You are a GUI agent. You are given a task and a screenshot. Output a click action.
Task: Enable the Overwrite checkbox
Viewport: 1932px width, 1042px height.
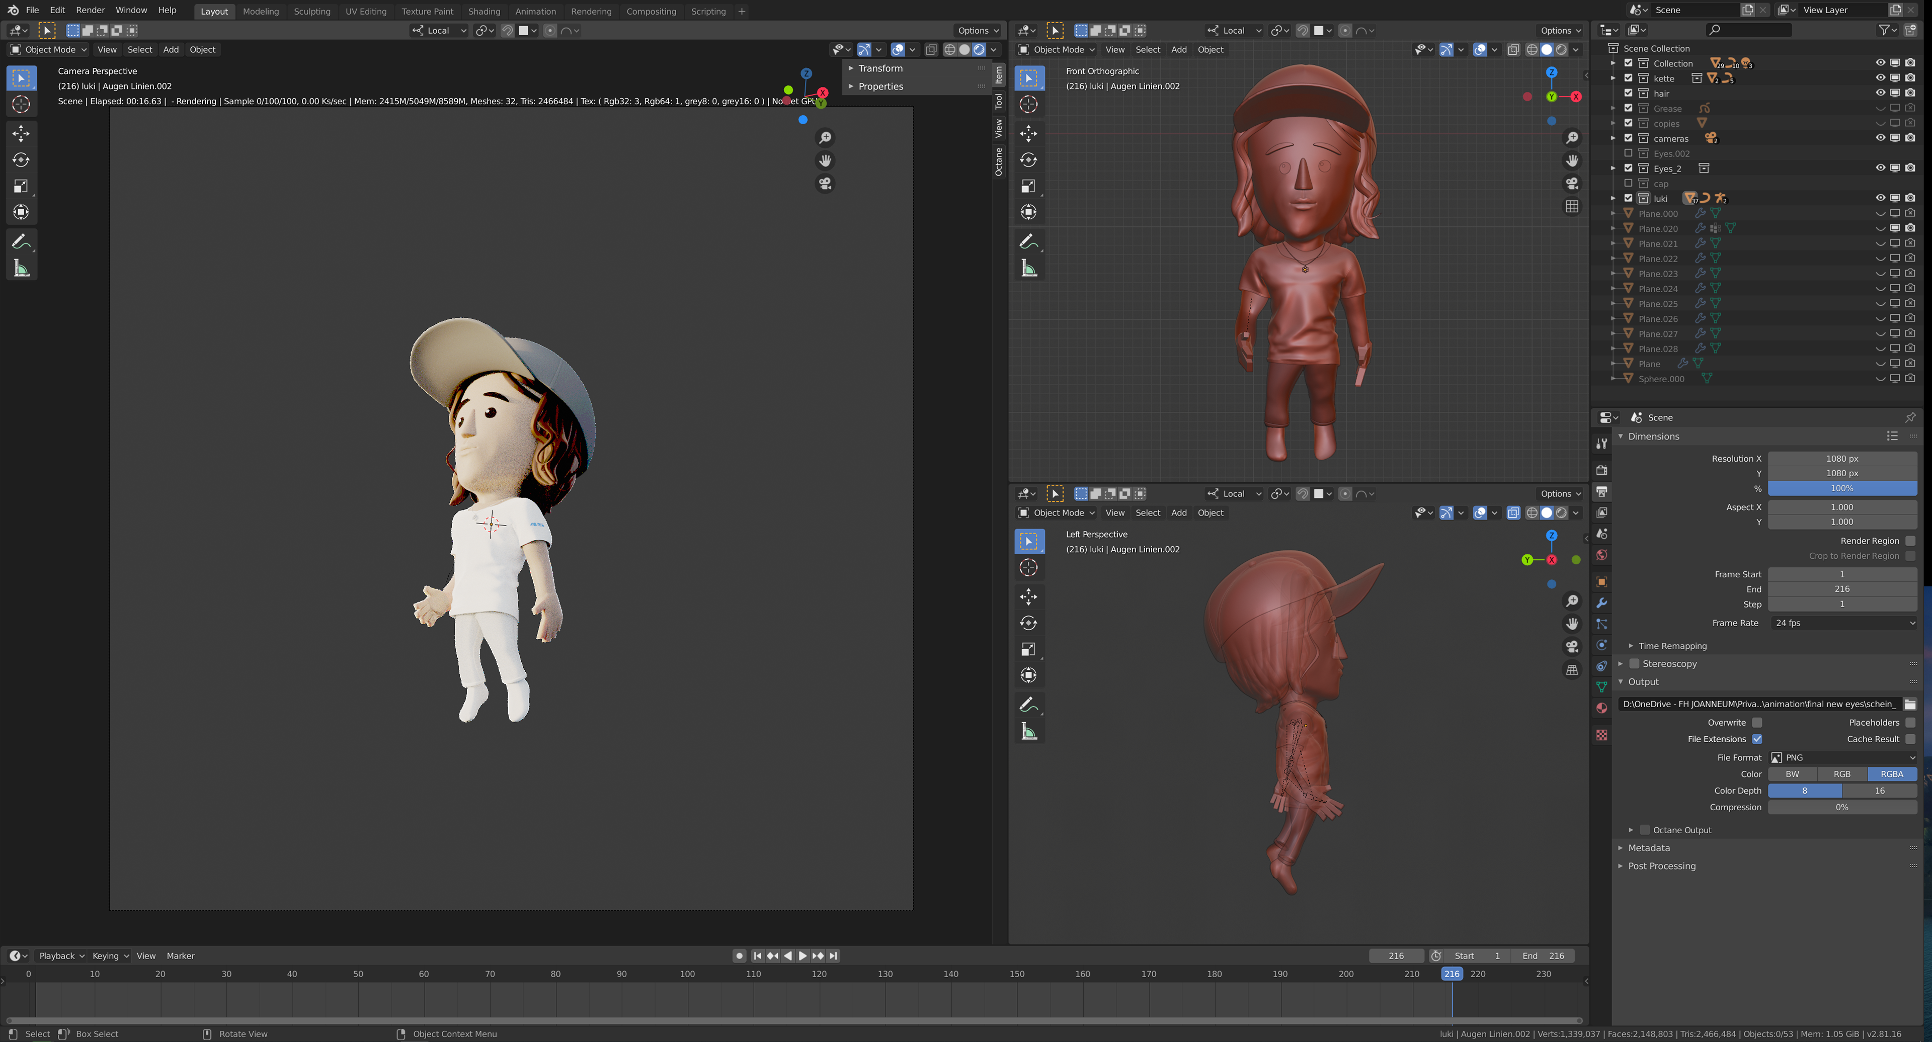tap(1756, 723)
